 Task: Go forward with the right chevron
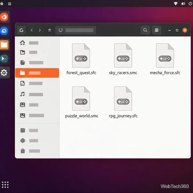pyautogui.click(x=40, y=30)
